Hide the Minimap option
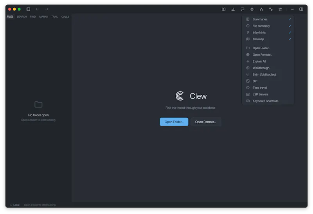 click(268, 39)
